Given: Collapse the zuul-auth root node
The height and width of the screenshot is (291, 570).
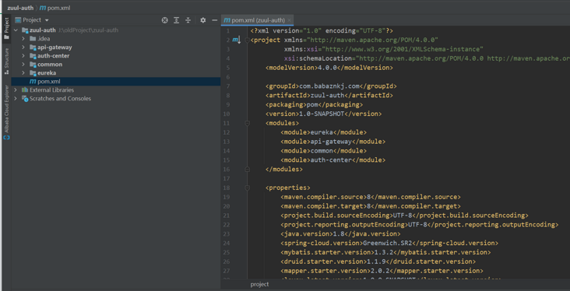Looking at the screenshot, I should [x=16, y=30].
